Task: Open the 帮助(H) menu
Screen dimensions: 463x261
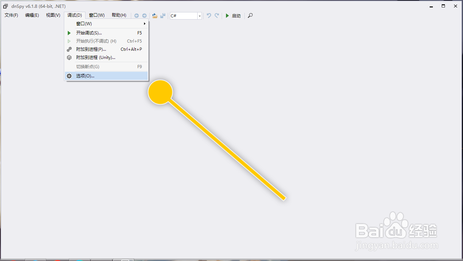Action: click(119, 15)
